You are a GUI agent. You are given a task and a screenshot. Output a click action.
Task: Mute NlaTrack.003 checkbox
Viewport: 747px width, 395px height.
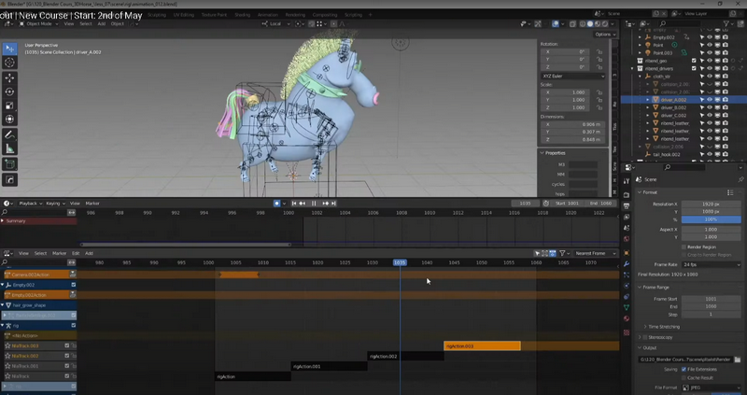click(x=67, y=346)
